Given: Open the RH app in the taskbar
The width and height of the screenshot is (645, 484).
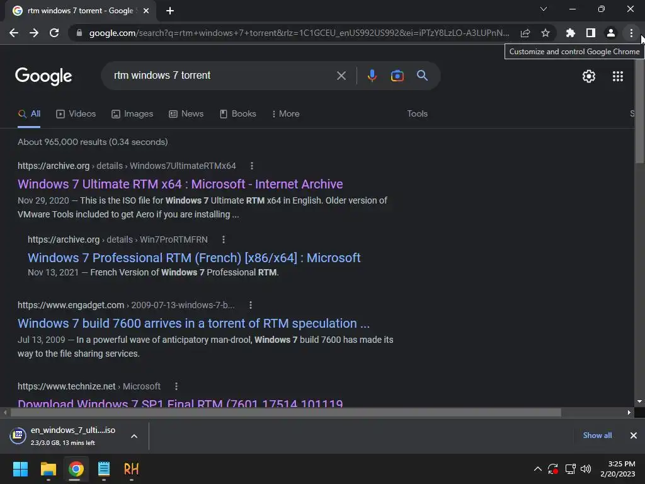Looking at the screenshot, I should (x=131, y=469).
